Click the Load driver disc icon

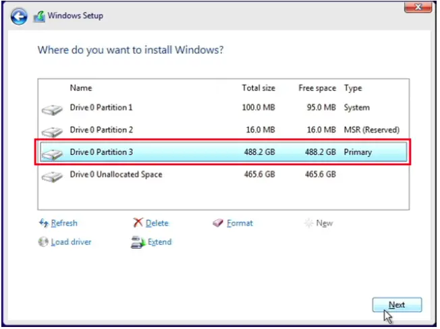[44, 242]
